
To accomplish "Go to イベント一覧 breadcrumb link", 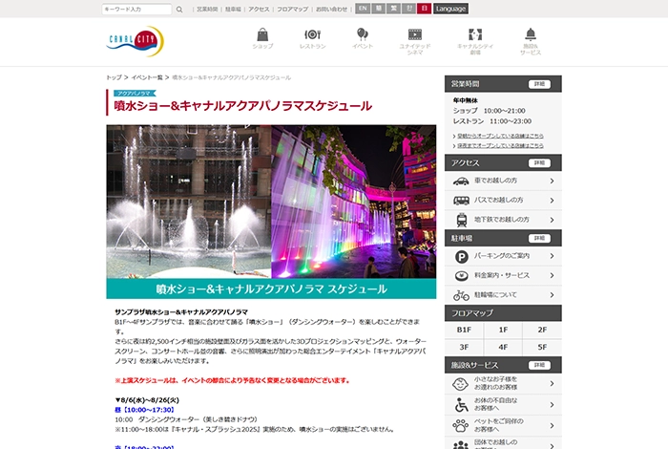I will click(147, 77).
